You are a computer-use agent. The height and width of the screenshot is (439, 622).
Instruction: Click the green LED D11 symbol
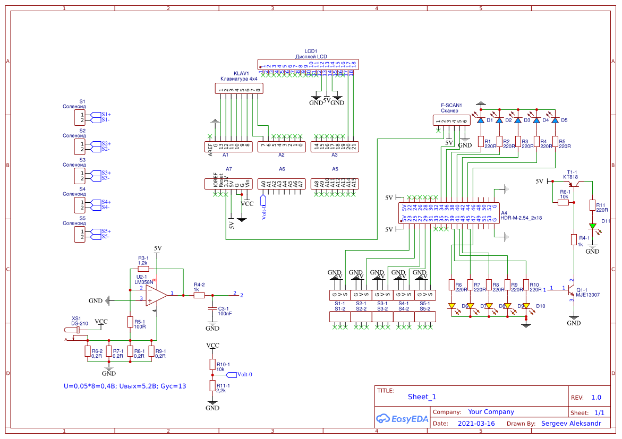coord(593,225)
